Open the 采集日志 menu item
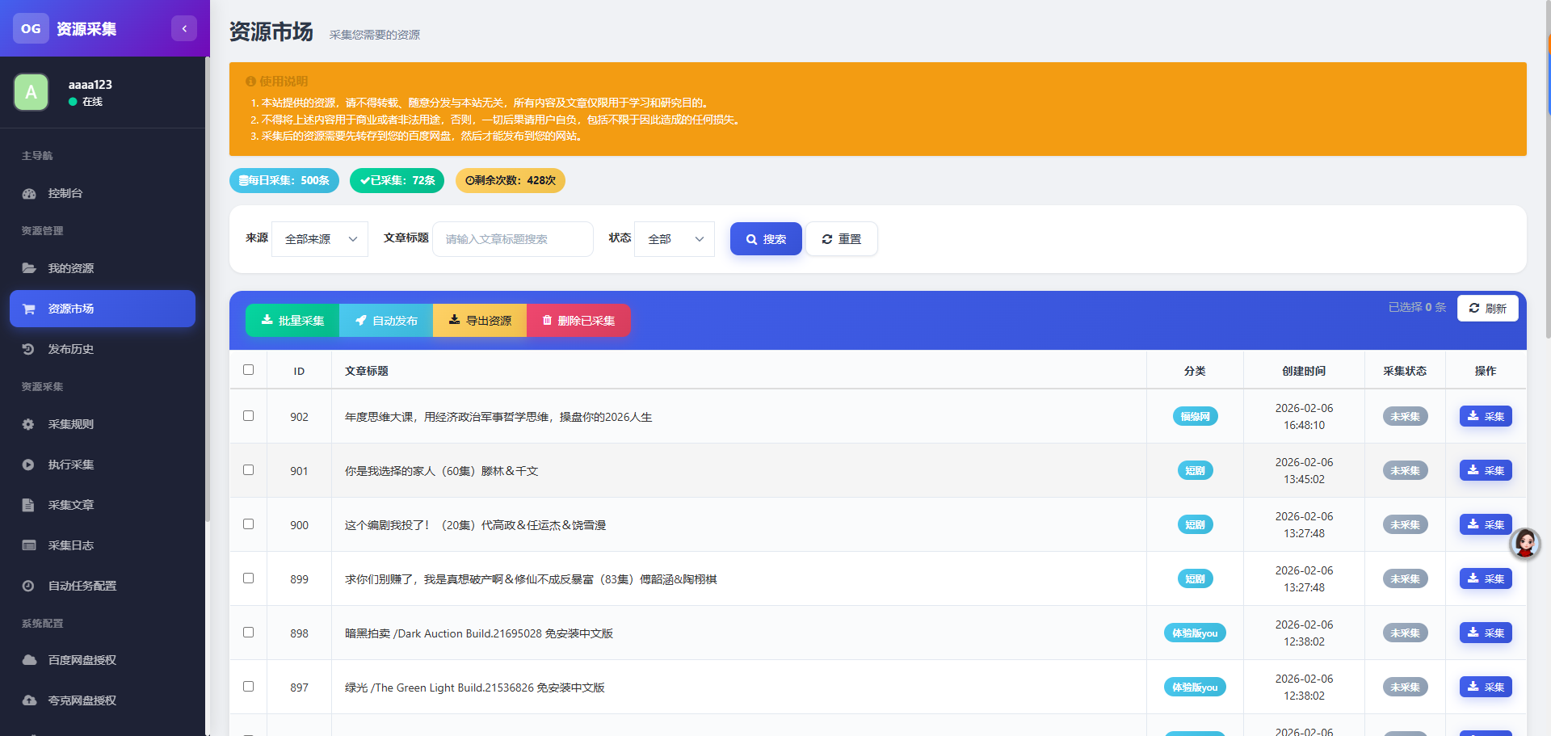 71,545
